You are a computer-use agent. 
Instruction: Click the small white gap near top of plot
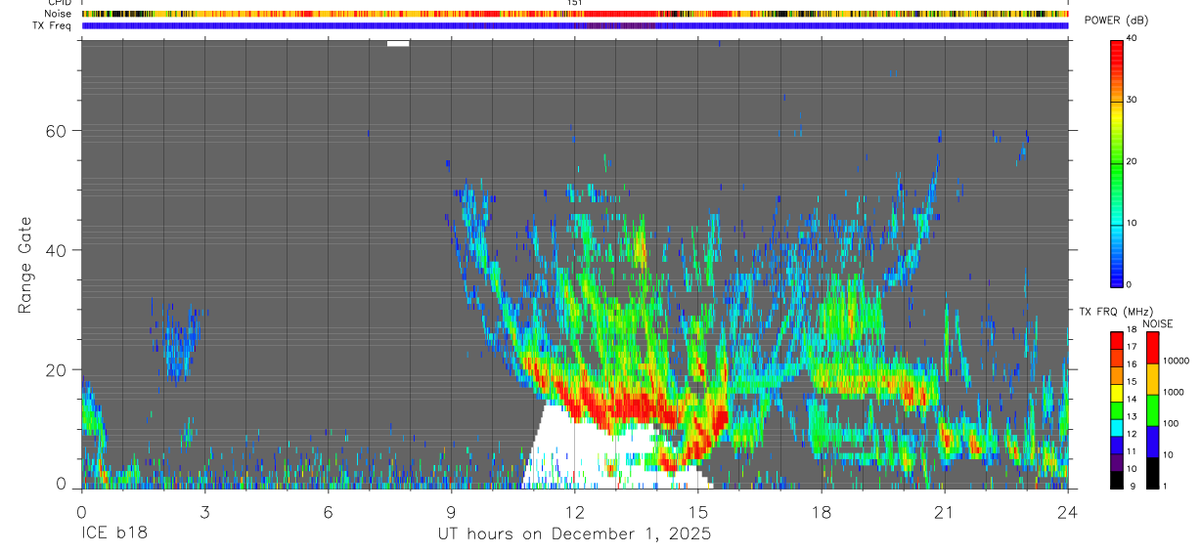(398, 43)
